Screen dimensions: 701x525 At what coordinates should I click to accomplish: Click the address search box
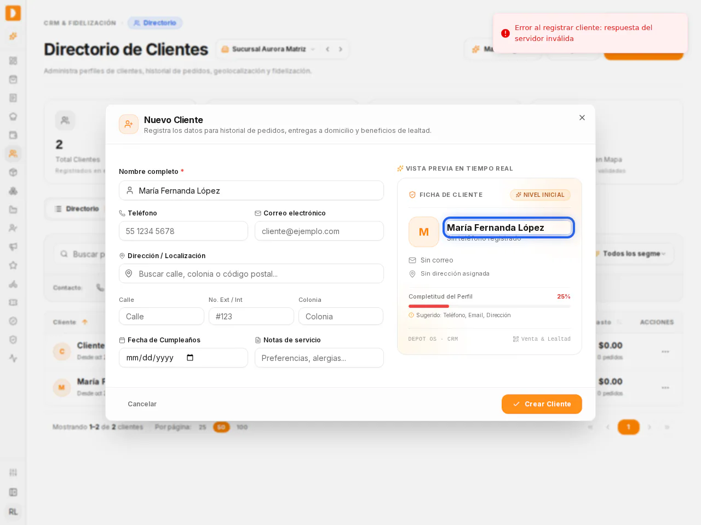tap(251, 273)
